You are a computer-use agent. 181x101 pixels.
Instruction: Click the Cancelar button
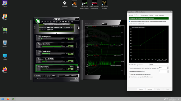click(x=150, y=89)
